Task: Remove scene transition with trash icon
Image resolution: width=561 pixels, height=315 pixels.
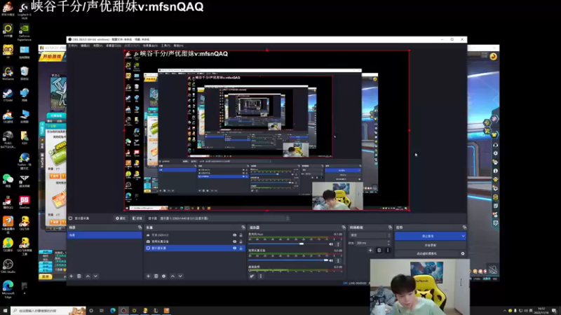Action: pyautogui.click(x=379, y=251)
